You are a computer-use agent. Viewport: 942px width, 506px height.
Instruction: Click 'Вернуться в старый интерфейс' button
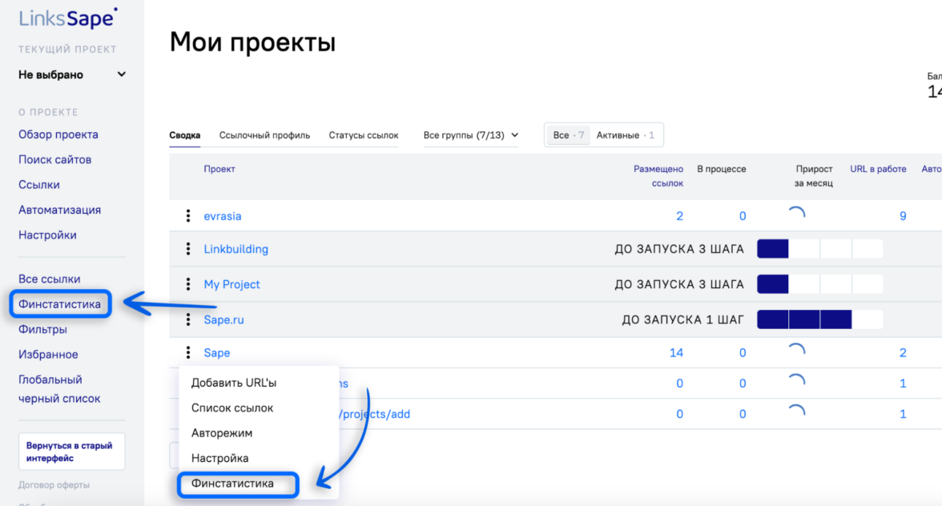click(71, 452)
